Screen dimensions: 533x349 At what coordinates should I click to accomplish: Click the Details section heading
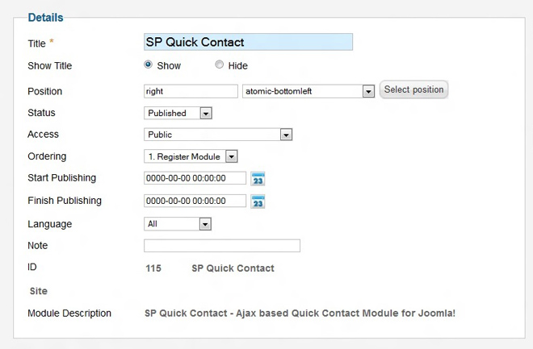45,17
